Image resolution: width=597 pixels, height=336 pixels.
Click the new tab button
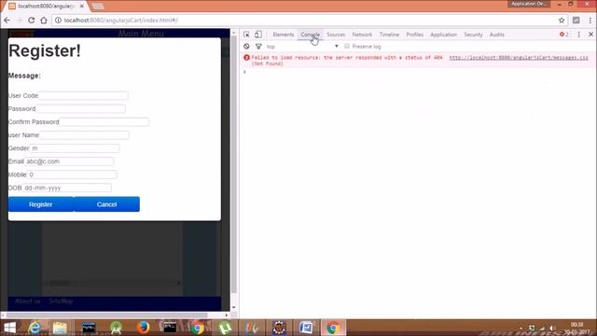pyautogui.click(x=97, y=7)
